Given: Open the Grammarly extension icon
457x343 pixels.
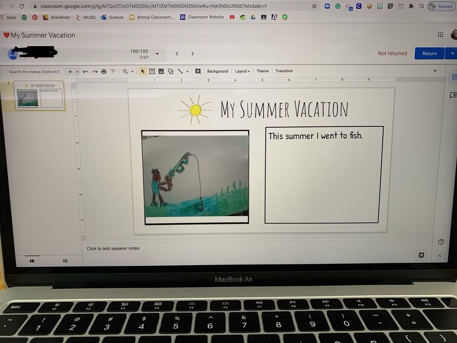Looking at the screenshot, I should (x=338, y=6).
